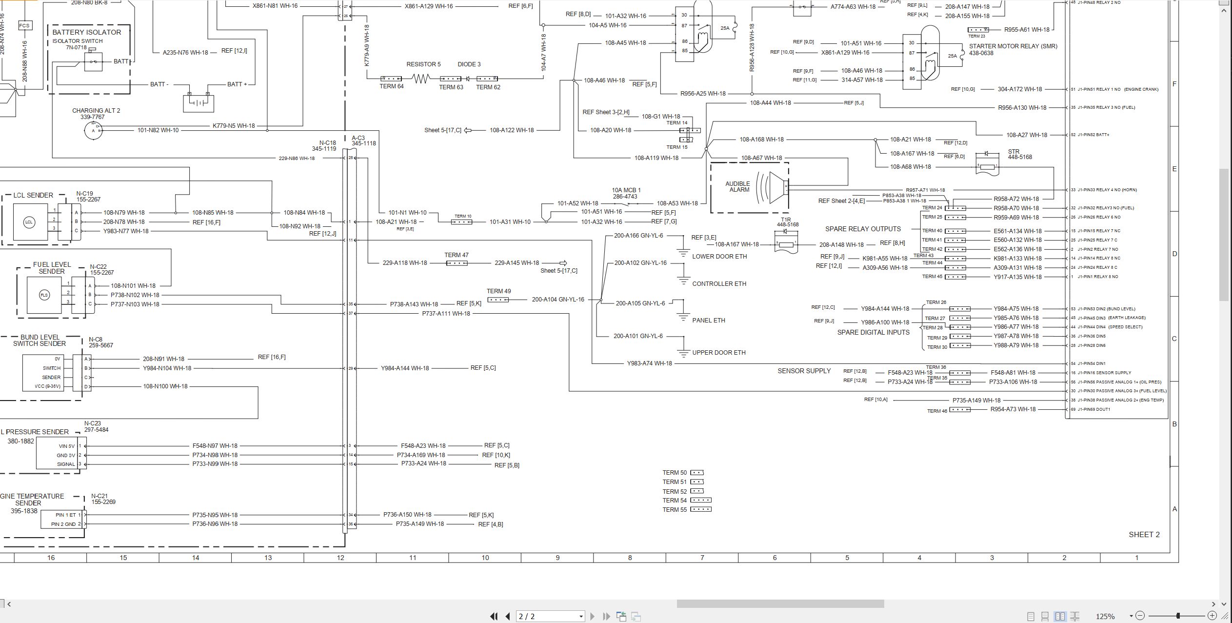Click the TERM 51 label
The image size is (1232, 623).
point(674,482)
